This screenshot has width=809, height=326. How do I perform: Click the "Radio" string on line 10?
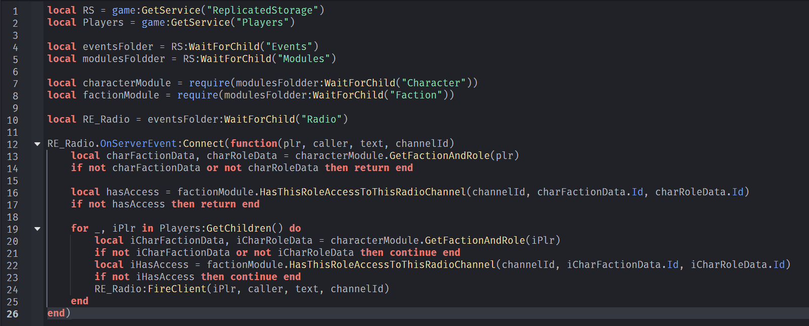click(x=321, y=119)
